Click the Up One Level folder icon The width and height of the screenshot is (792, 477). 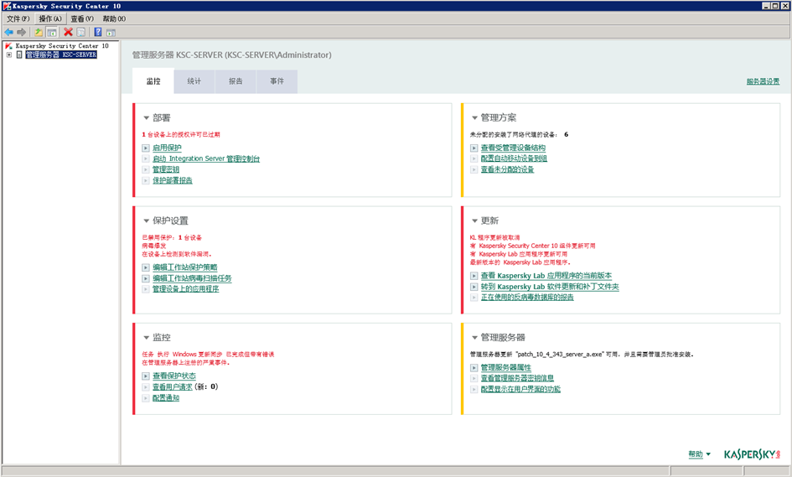(39, 33)
